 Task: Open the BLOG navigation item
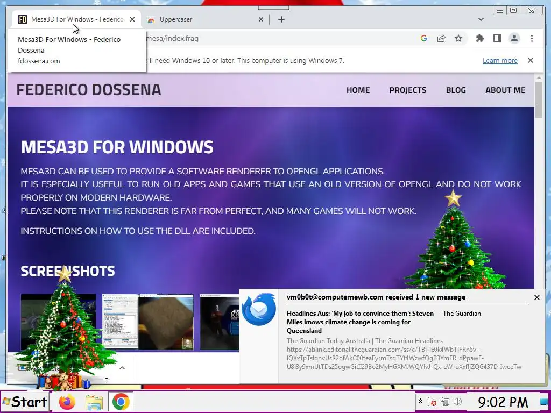(x=456, y=90)
